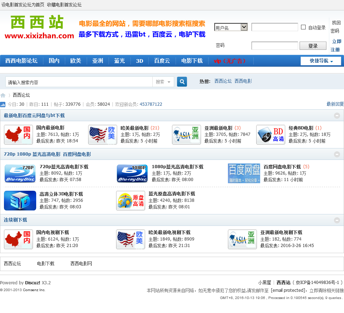The width and height of the screenshot is (344, 313).
Task: Click the Comsenz Inc. copyright link
Action: click(x=34, y=290)
